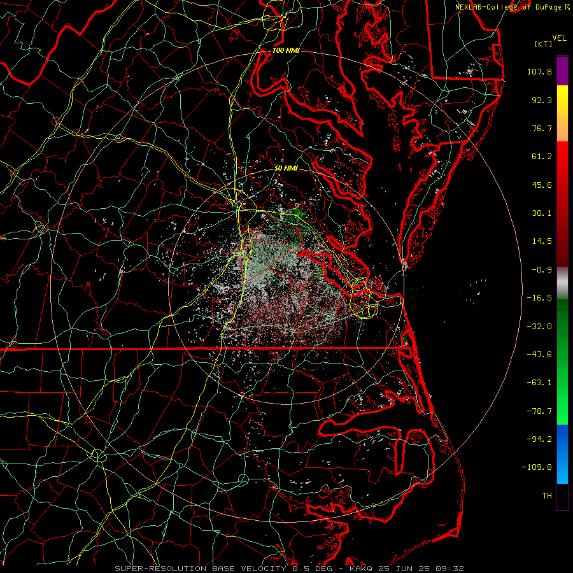The image size is (573, 573).
Task: Click the 61.2 velocity scale value
Action: coord(542,157)
